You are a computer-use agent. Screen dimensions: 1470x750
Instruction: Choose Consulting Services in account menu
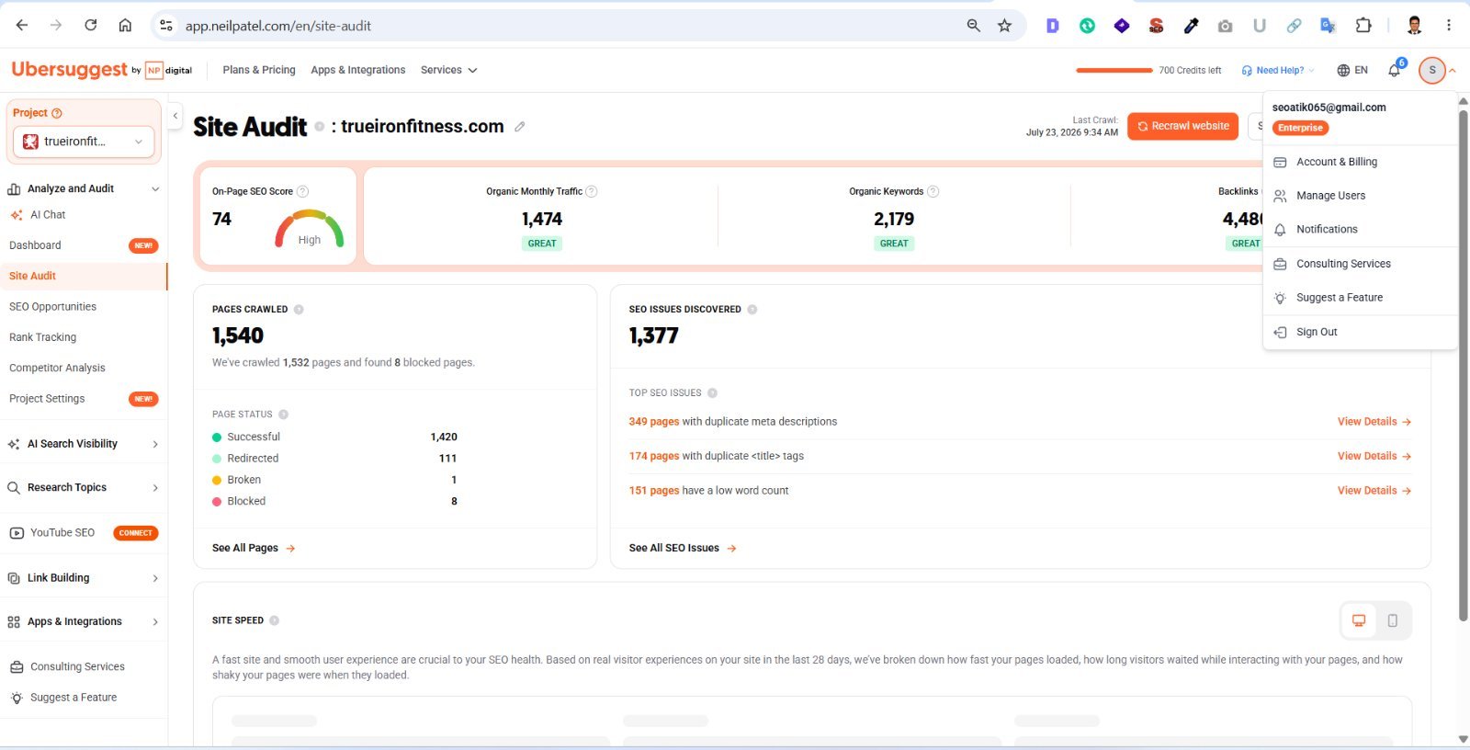(x=1361, y=264)
